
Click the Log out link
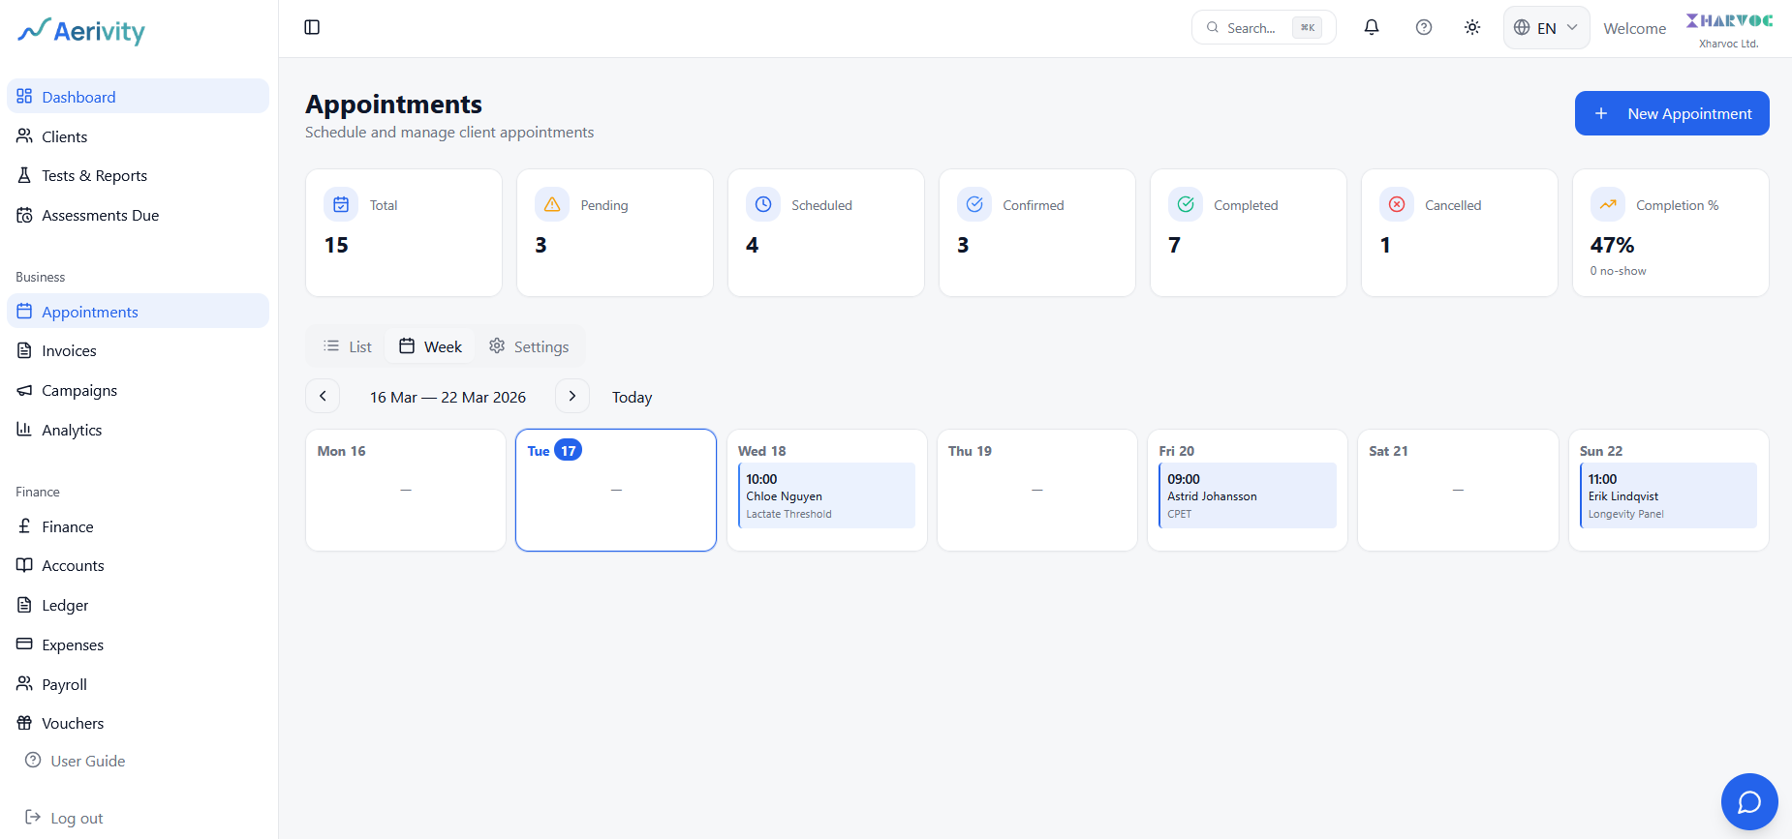pyautogui.click(x=76, y=818)
